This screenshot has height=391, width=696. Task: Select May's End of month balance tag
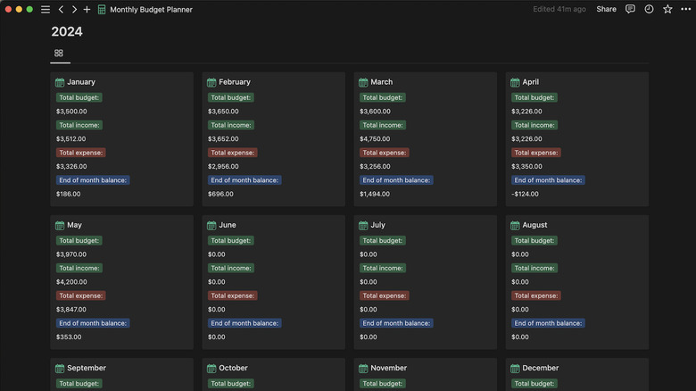(93, 323)
